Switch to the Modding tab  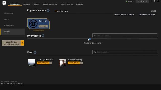click(79, 4)
